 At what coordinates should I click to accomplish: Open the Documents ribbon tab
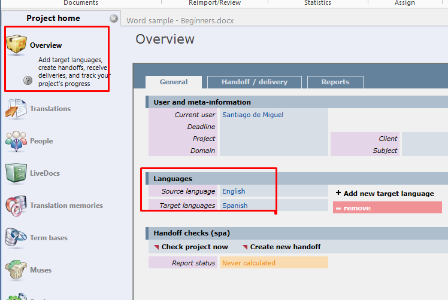tap(81, 3)
